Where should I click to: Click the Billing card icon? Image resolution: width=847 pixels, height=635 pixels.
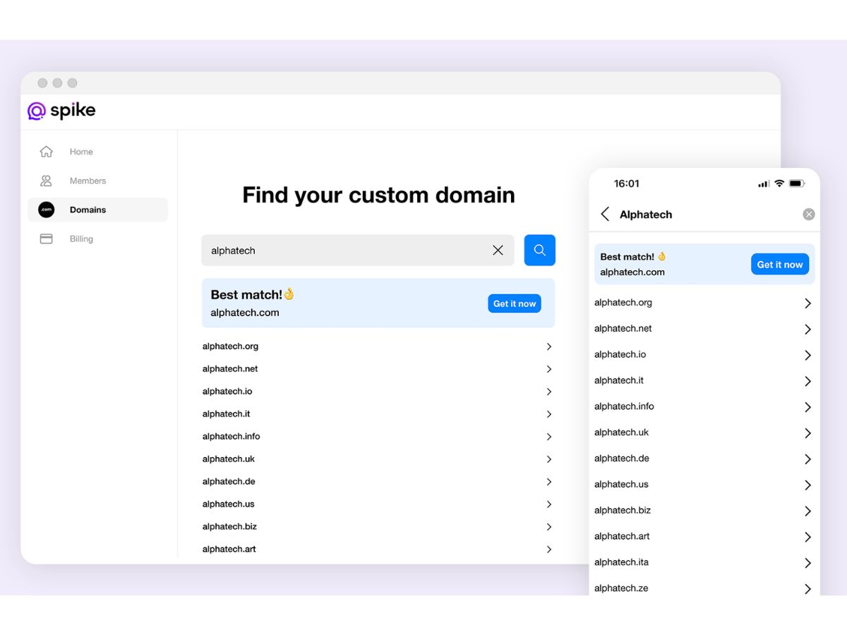pyautogui.click(x=46, y=238)
